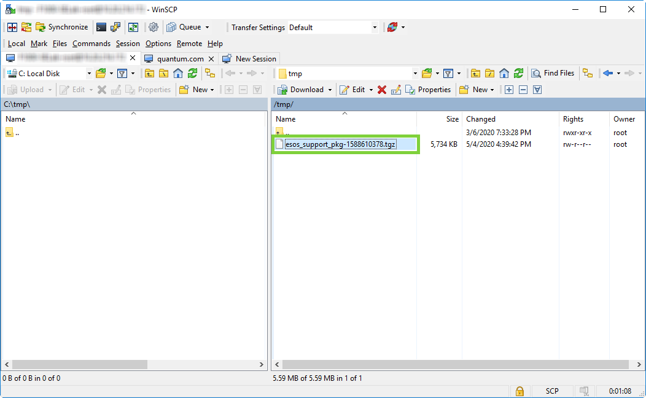Expand the Transfer Settings Default dropdown
Viewport: 646px width, 398px height.
click(375, 27)
